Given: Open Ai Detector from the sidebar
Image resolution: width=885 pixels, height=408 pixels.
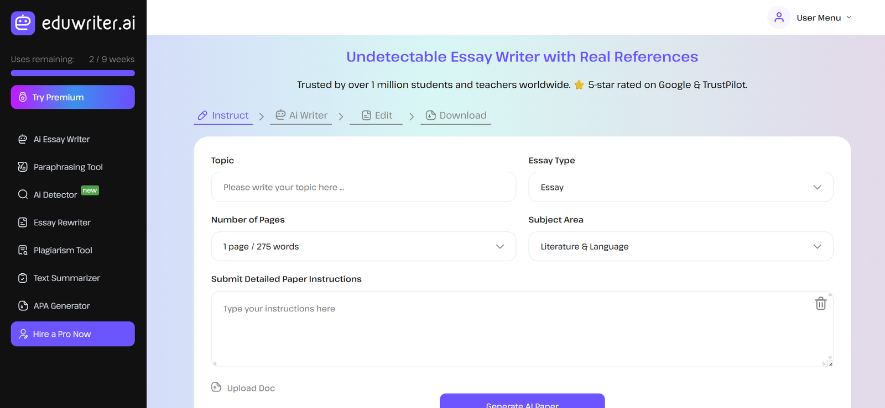Looking at the screenshot, I should coord(55,195).
